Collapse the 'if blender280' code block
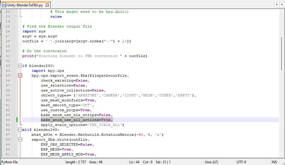 [x=19, y=65]
